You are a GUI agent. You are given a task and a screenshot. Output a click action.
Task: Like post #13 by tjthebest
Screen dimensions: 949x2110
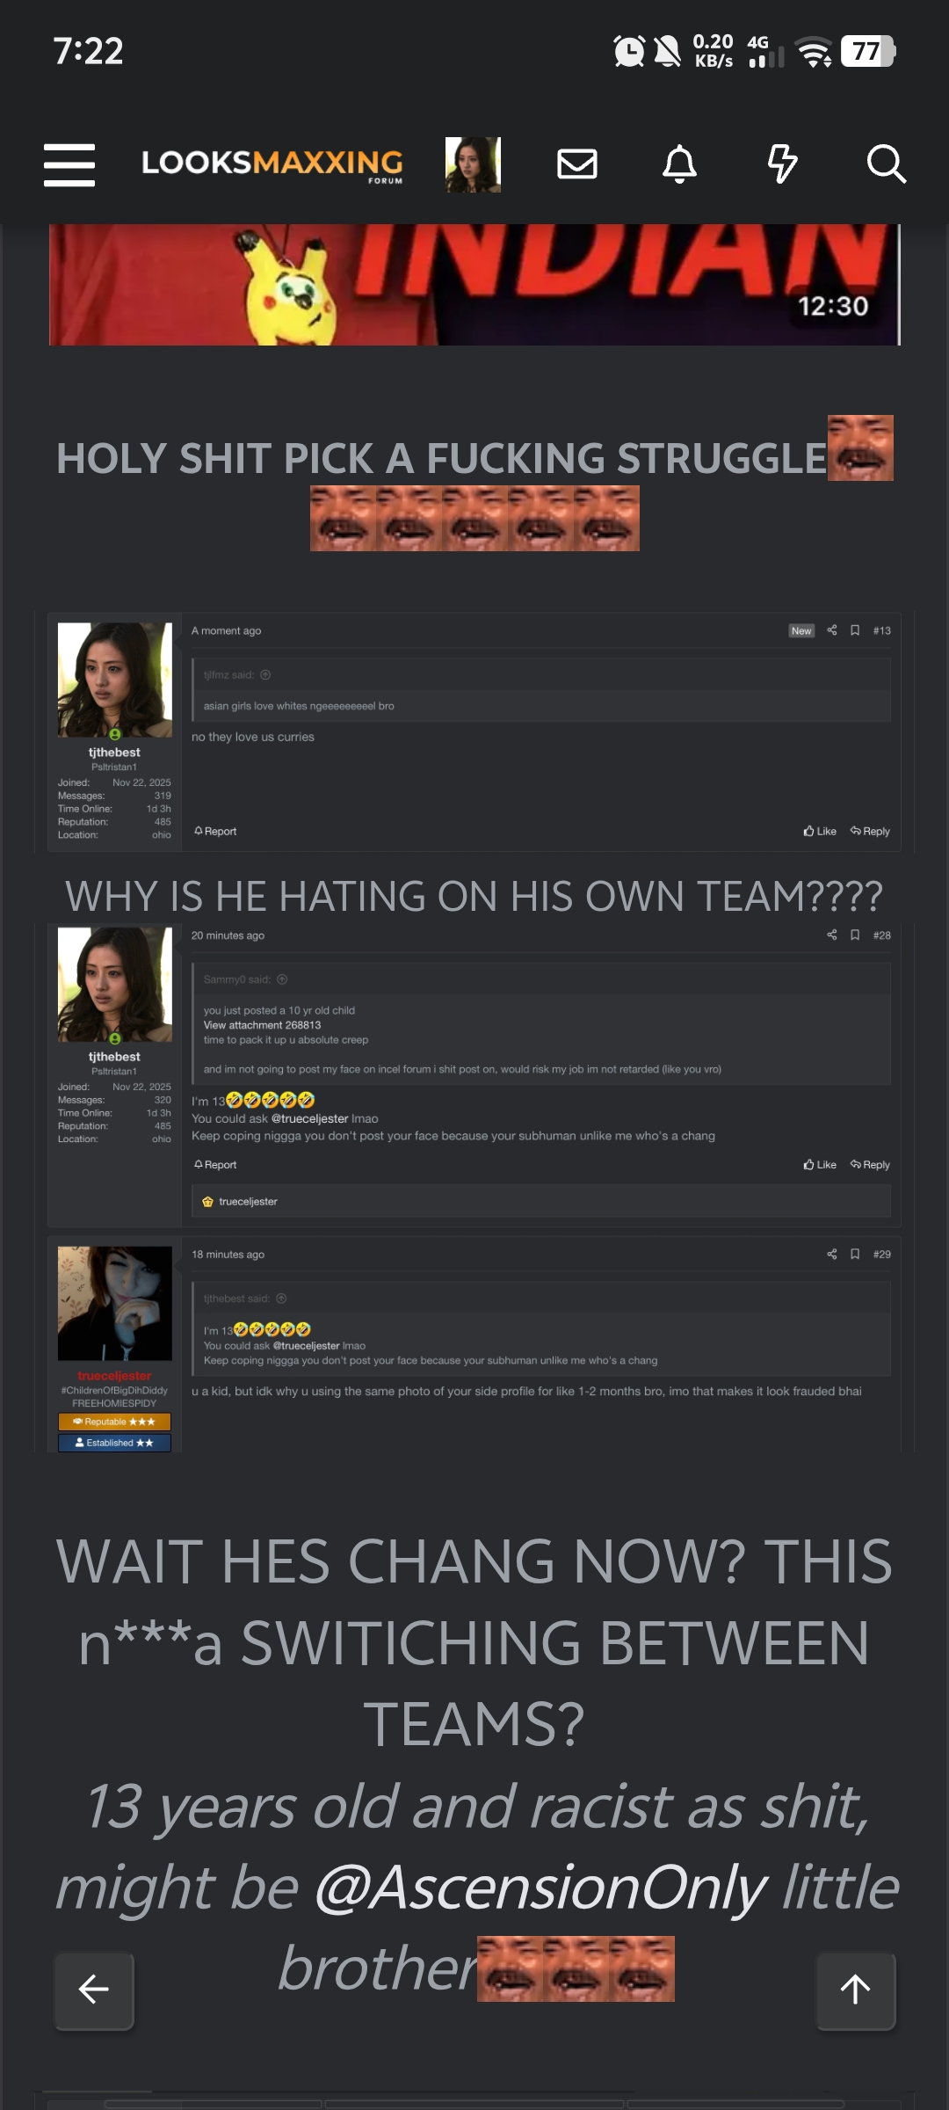[x=820, y=831]
